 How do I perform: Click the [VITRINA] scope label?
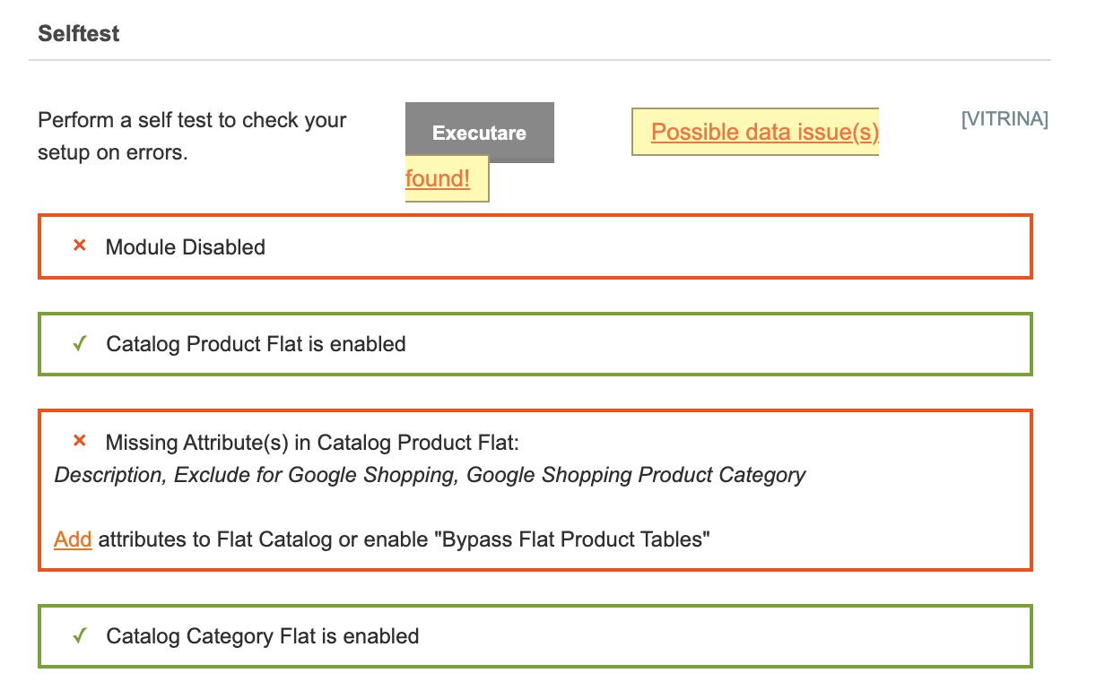click(x=1005, y=119)
